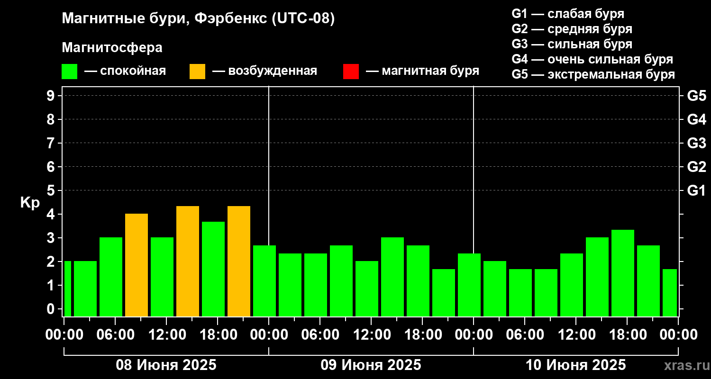711x379 pixels.
Task: Click the first orange bar at Kp 4
Action: tap(137, 265)
